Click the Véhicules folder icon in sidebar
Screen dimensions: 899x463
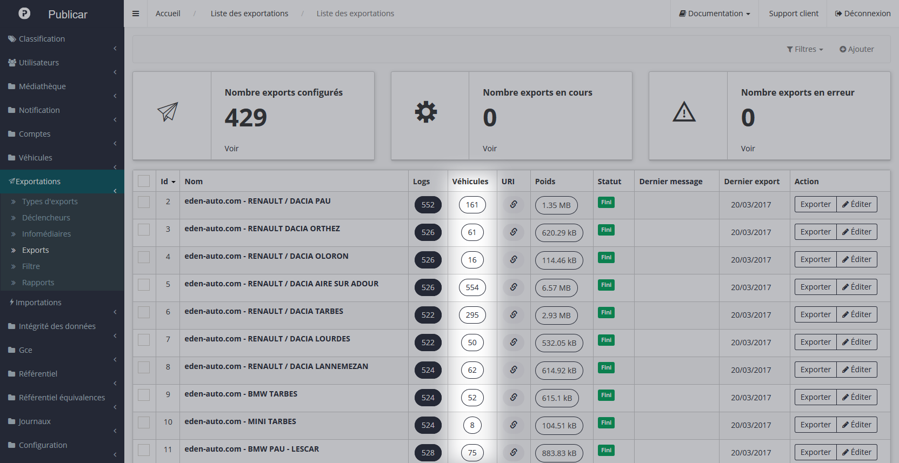click(12, 158)
